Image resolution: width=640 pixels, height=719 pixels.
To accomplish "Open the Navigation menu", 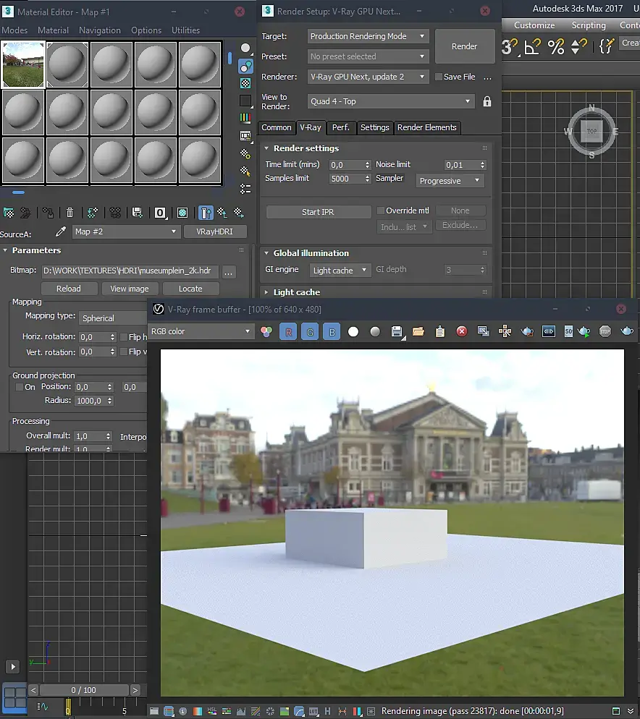I will 100,30.
